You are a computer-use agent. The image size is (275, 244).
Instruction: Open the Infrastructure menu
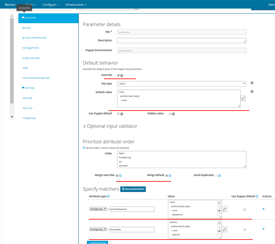pos(76,4)
